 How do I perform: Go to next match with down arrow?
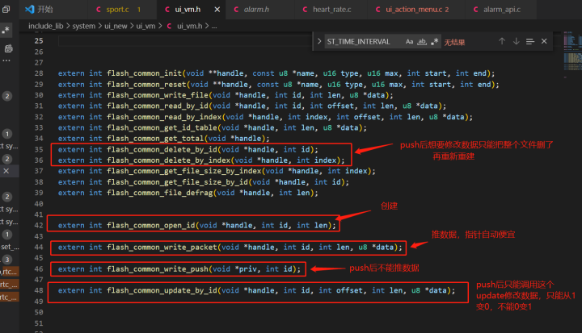pos(516,41)
